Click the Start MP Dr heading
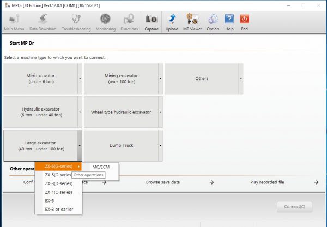The image size is (327, 227). pyautogui.click(x=22, y=43)
